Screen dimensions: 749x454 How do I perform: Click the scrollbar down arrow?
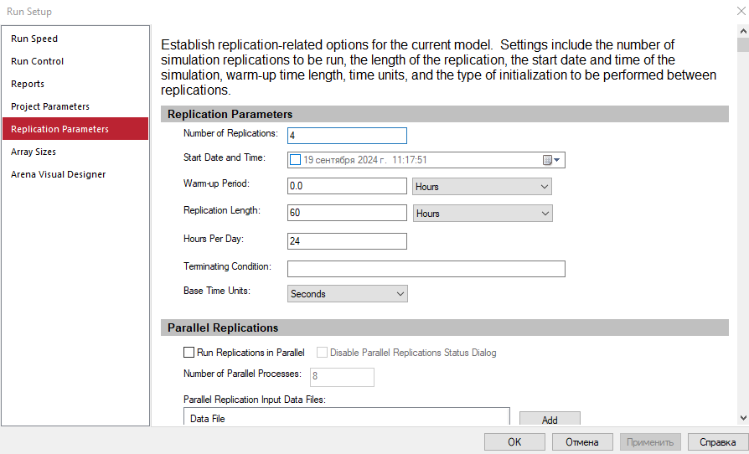point(743,418)
